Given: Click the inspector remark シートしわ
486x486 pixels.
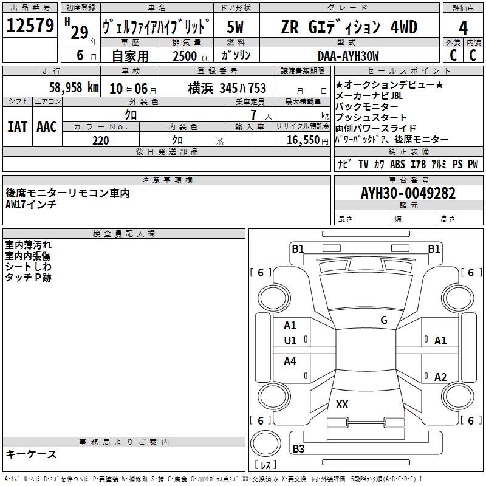Looking at the screenshot, I should (28, 267).
